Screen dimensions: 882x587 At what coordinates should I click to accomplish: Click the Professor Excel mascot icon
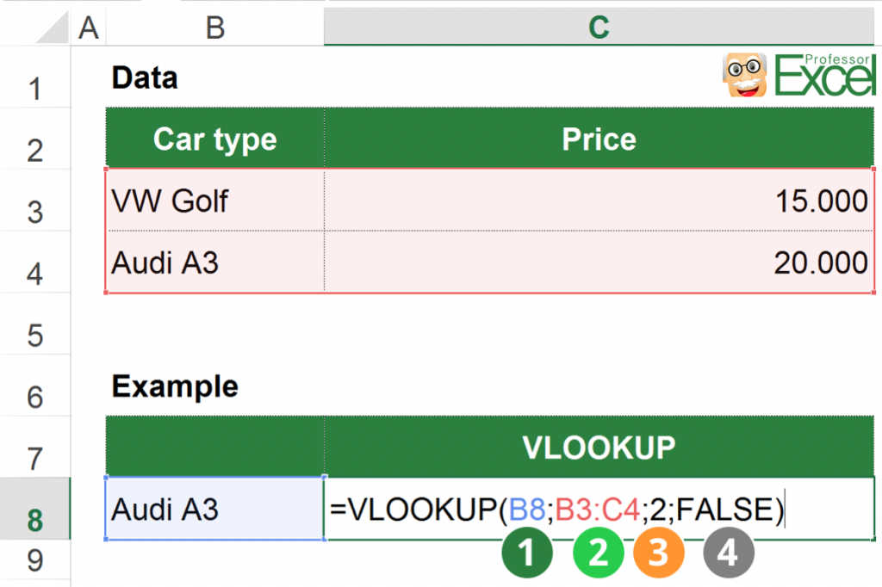pyautogui.click(x=744, y=75)
